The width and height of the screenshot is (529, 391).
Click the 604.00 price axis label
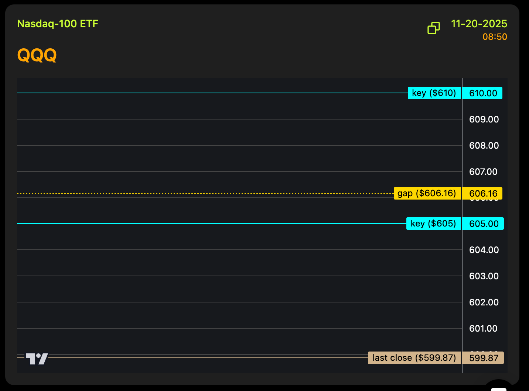click(484, 250)
